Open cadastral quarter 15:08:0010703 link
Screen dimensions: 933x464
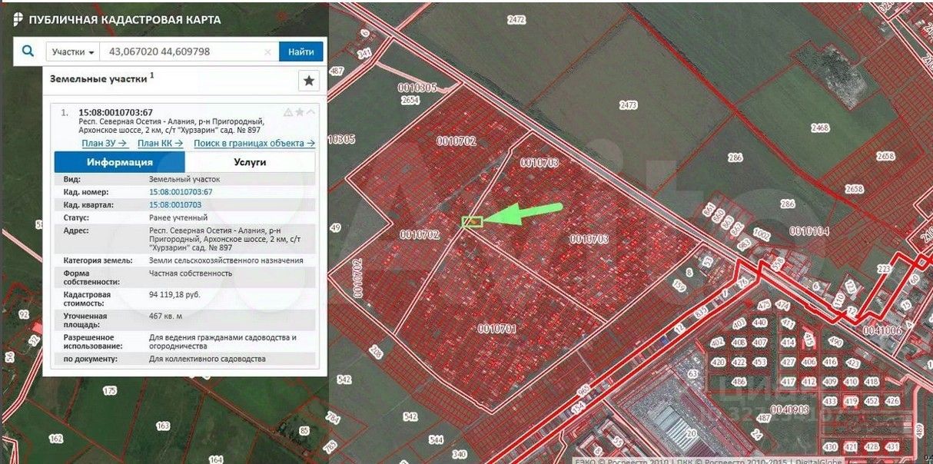tap(175, 205)
